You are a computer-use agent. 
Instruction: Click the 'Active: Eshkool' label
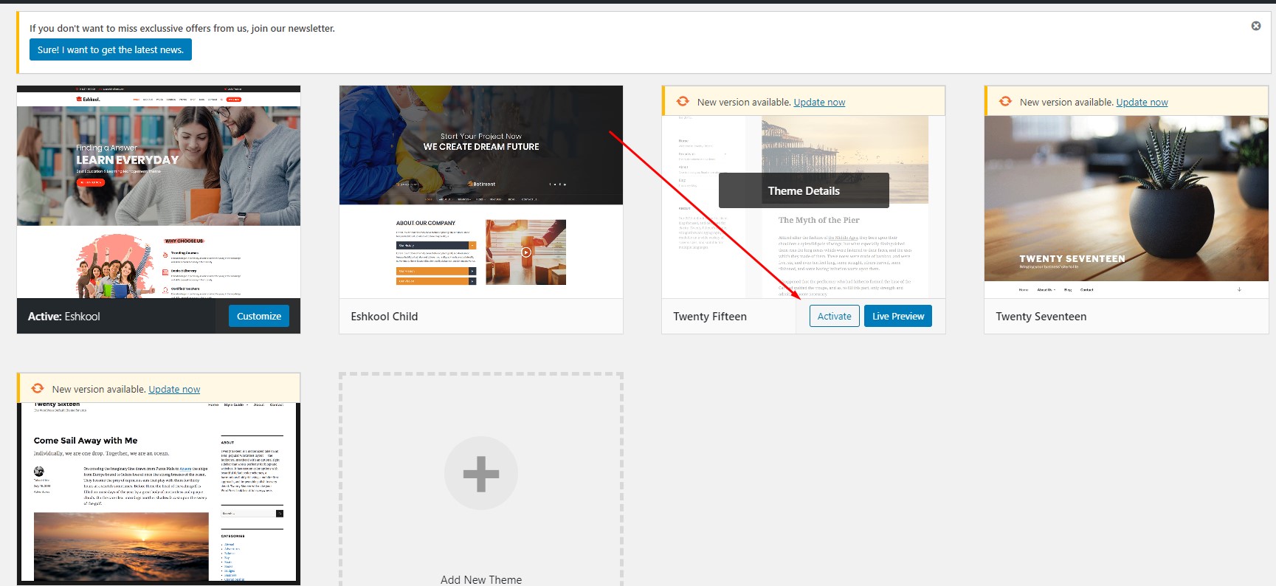point(64,317)
